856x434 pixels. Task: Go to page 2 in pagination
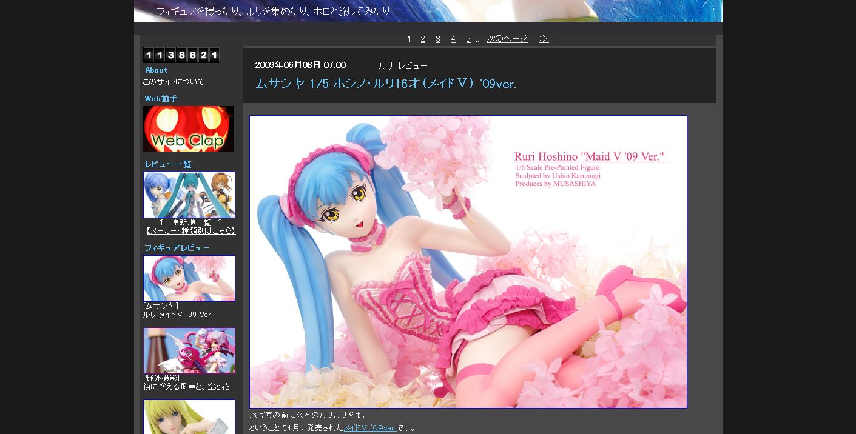click(423, 39)
